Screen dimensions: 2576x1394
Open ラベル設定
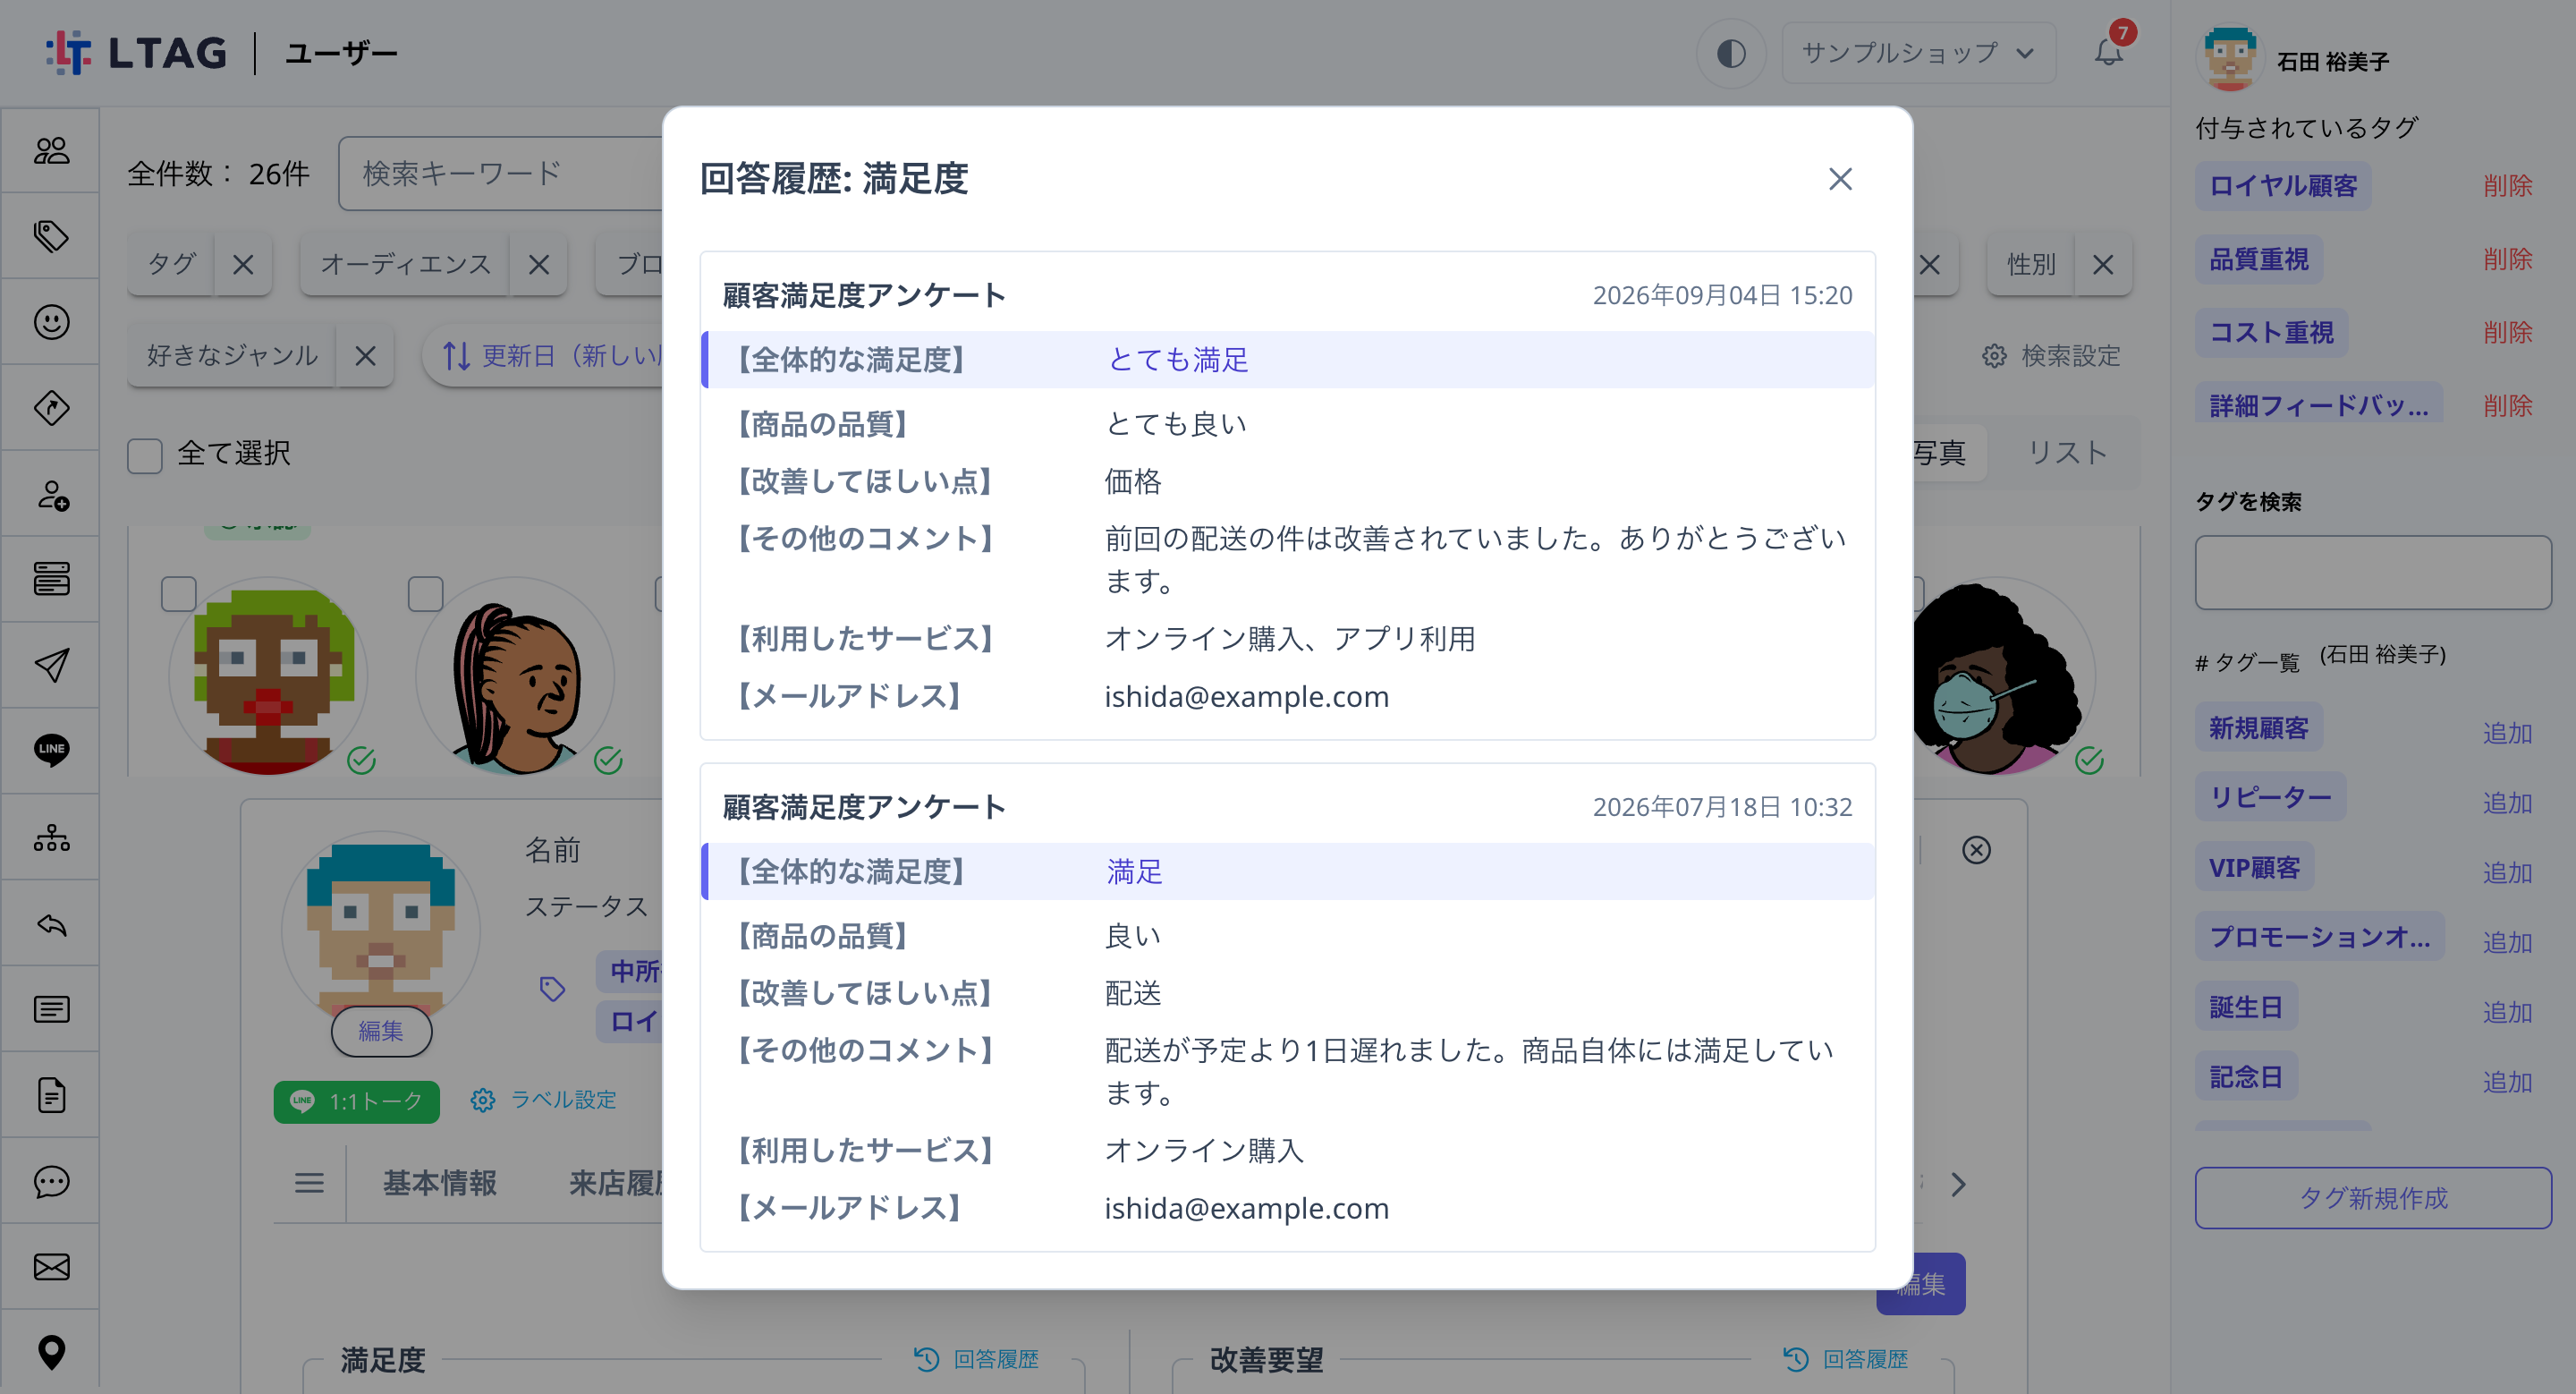(x=544, y=1100)
